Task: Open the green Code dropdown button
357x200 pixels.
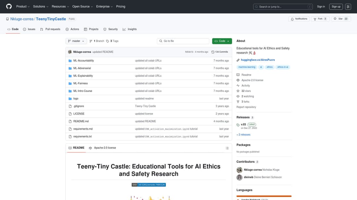Action: [222, 41]
